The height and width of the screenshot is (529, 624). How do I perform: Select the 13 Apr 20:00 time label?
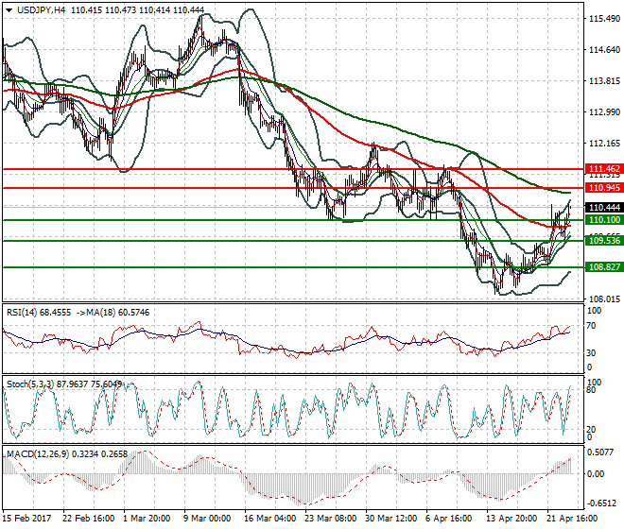tap(511, 519)
